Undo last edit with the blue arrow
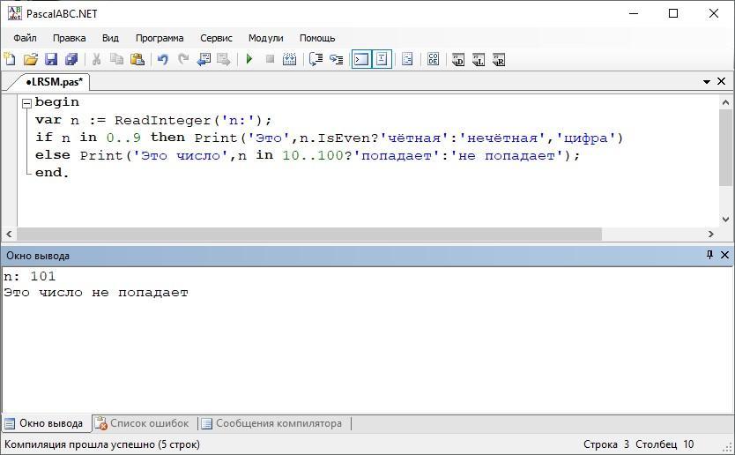Screen dimensions: 735x455 (x=163, y=60)
